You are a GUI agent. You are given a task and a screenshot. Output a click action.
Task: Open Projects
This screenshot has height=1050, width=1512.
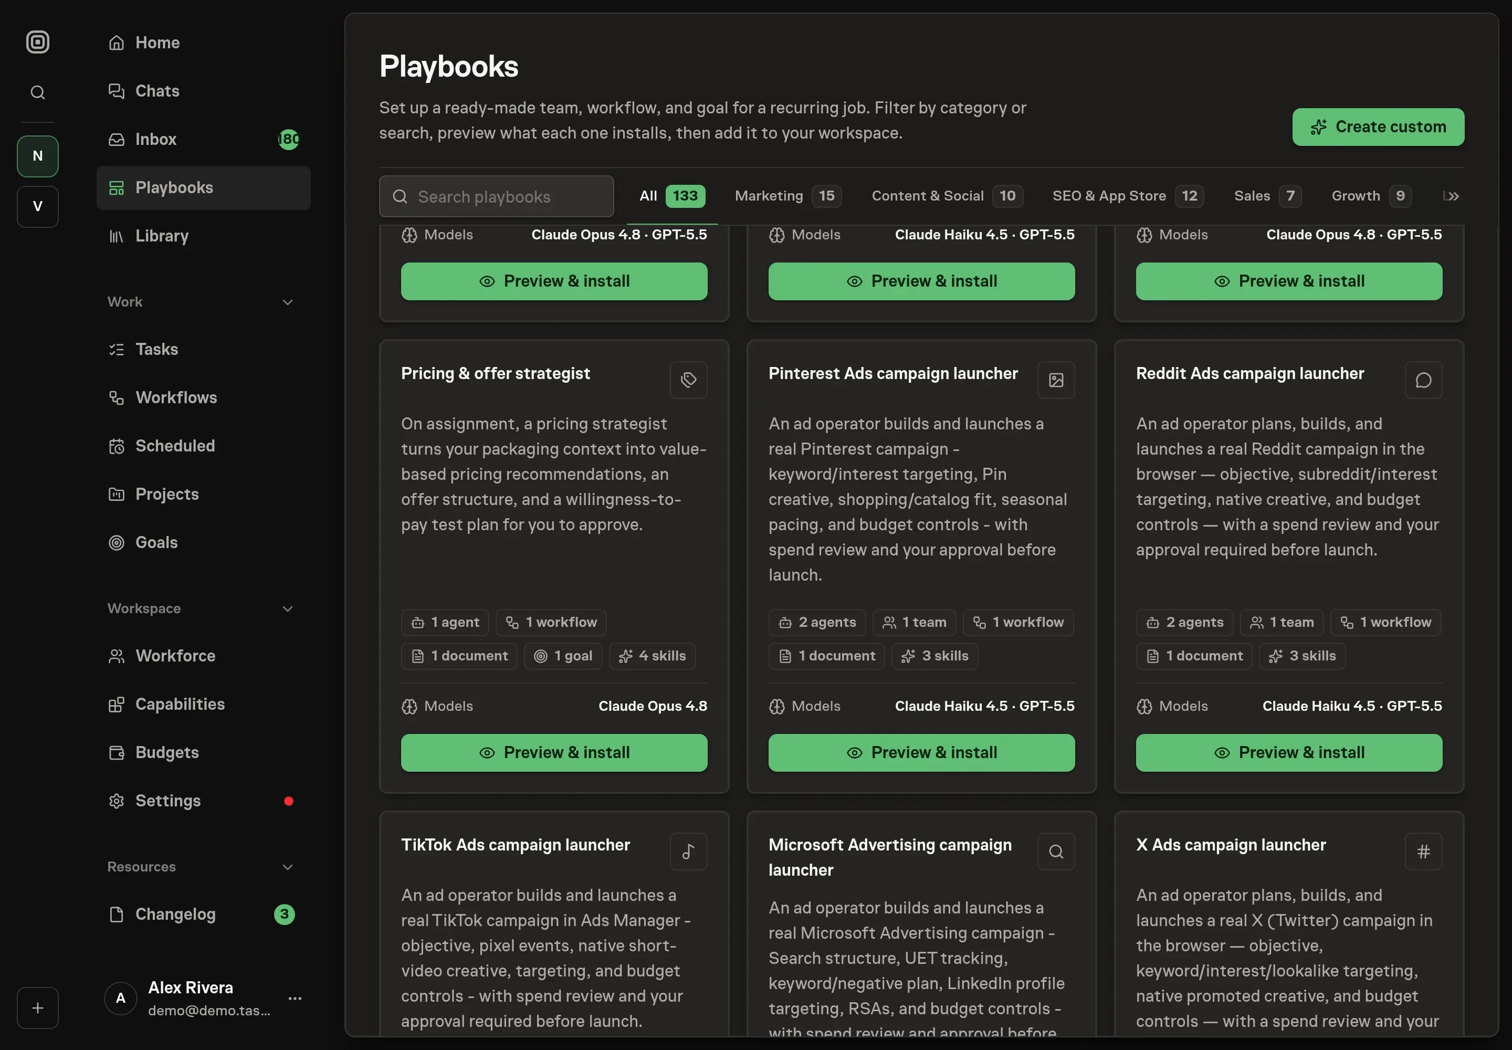point(203,494)
